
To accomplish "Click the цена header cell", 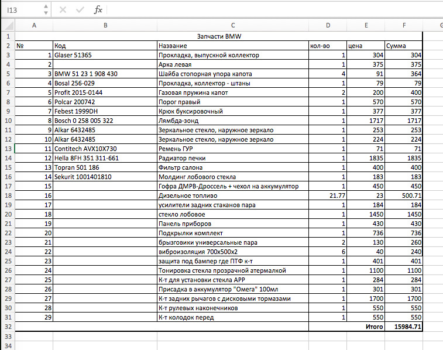I will point(366,46).
